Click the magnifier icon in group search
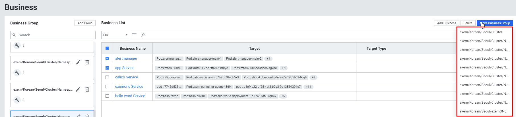The image size is (516, 117). [x=14, y=35]
